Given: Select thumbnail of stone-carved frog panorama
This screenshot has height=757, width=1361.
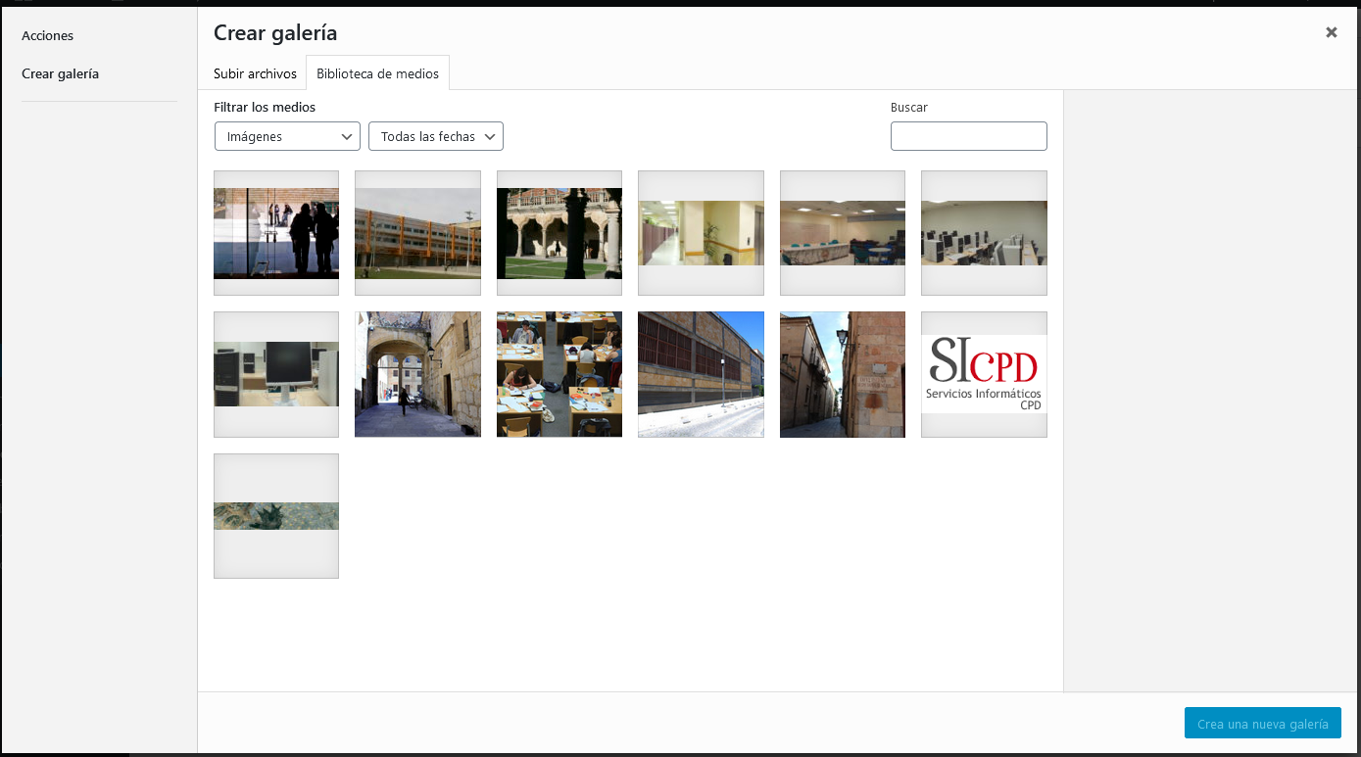Looking at the screenshot, I should (276, 516).
